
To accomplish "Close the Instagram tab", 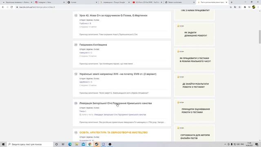I will click(x=64, y=2).
